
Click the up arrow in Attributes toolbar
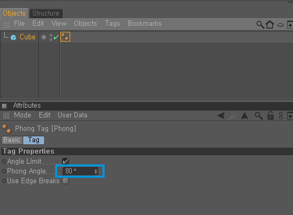pos(244,116)
